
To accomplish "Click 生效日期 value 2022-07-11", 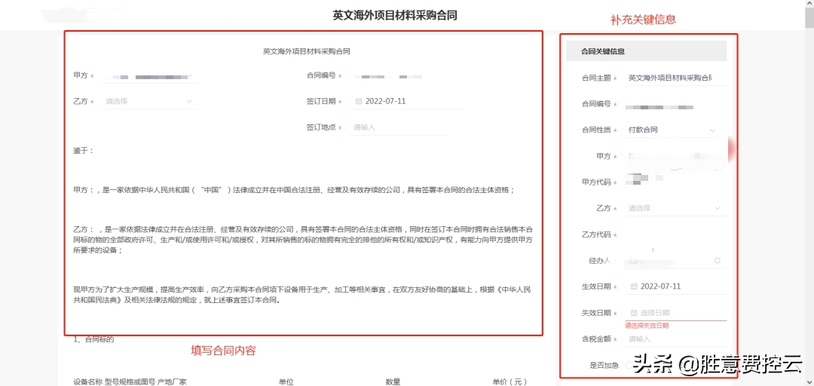I will tap(661, 286).
